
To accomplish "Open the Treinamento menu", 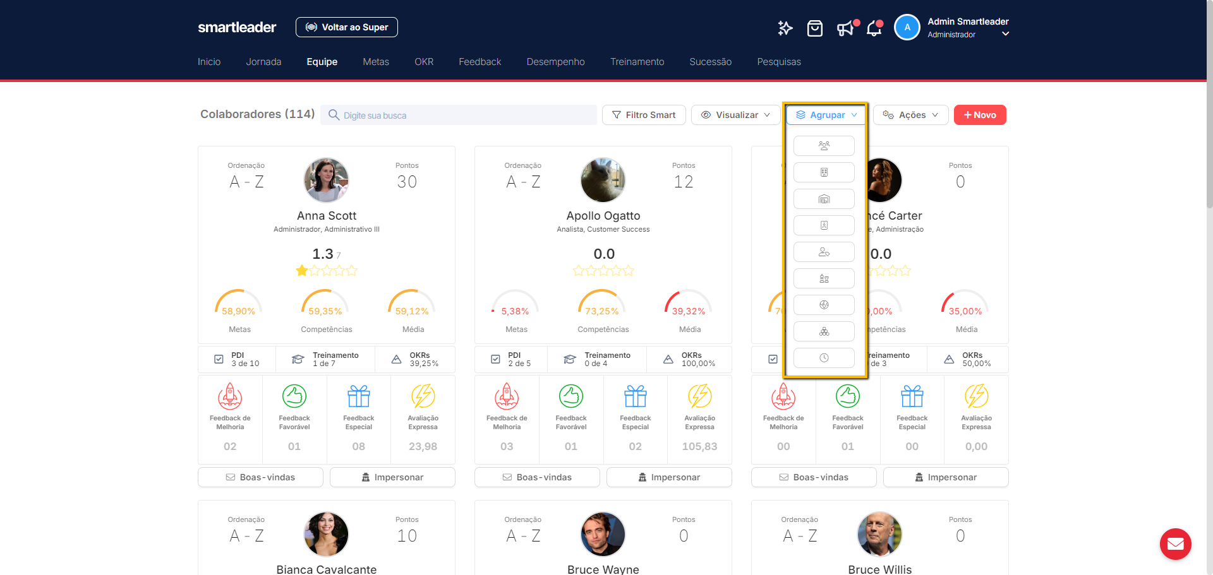I will (x=637, y=62).
